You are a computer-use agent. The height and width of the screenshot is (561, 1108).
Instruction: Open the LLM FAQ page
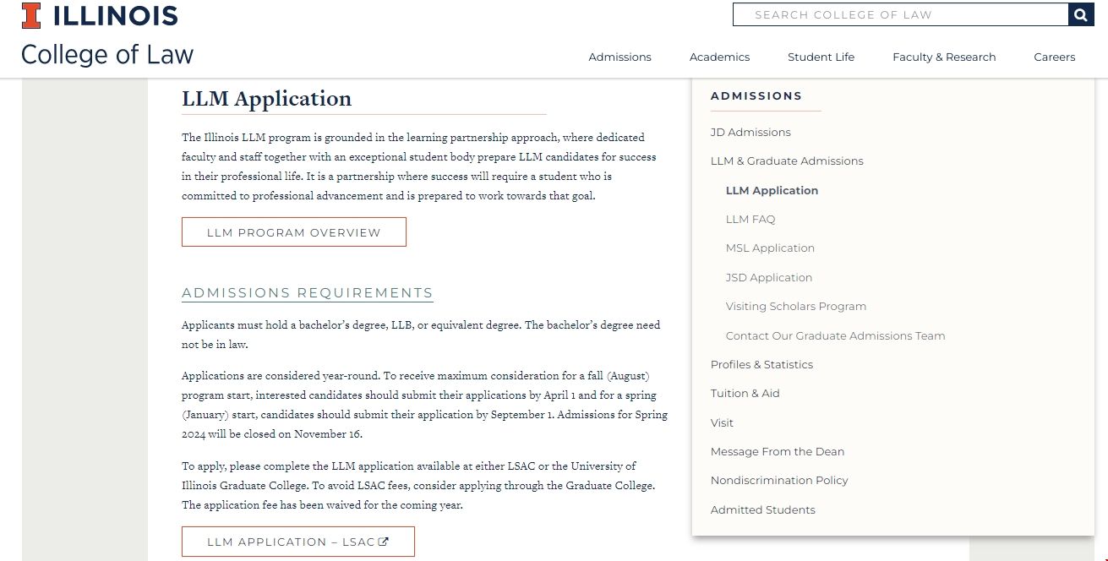(x=750, y=219)
